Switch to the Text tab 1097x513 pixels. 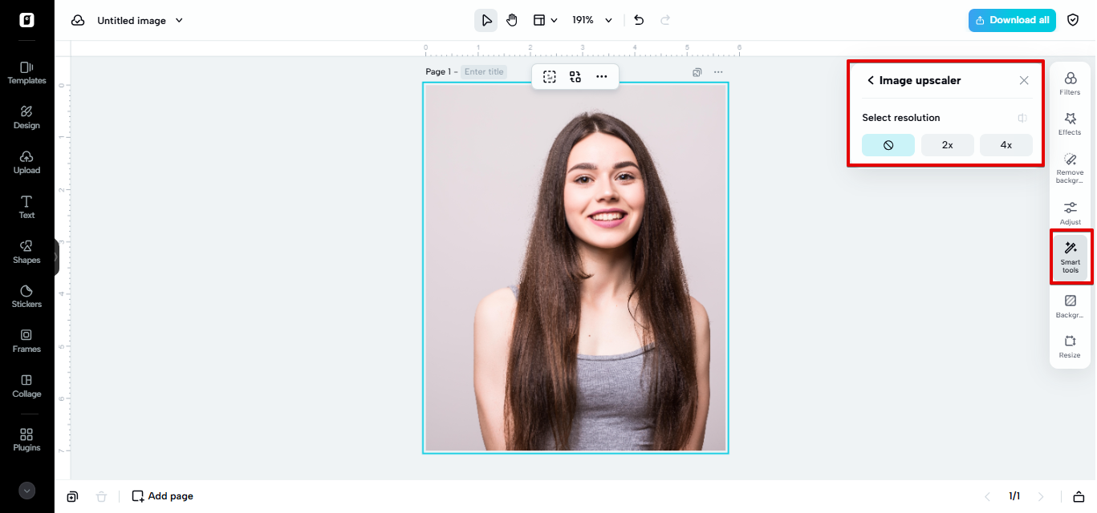[26, 206]
